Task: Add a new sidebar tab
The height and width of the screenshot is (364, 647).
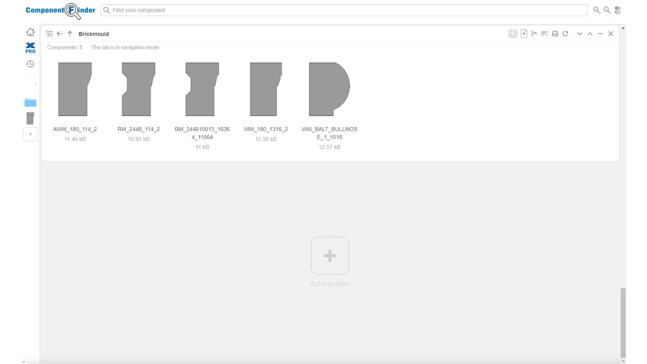Action: point(30,134)
